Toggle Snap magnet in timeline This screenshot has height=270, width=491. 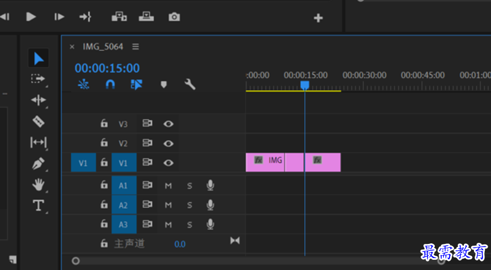[x=110, y=84]
